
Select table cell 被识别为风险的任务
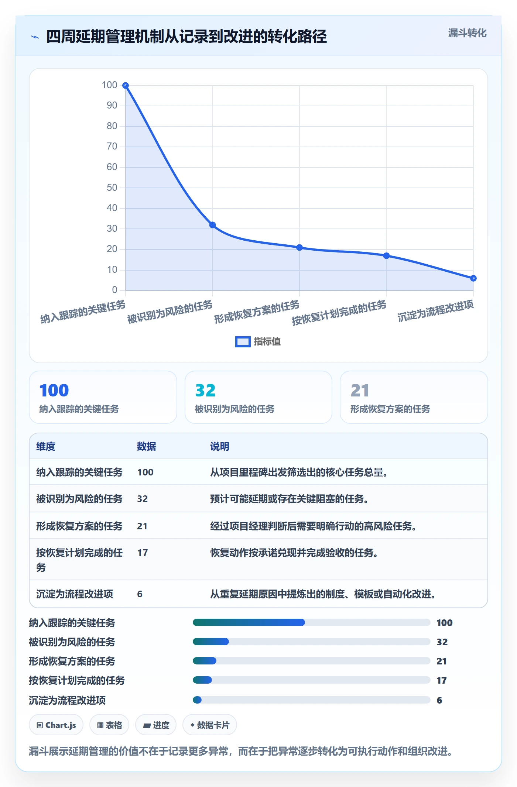tap(79, 499)
